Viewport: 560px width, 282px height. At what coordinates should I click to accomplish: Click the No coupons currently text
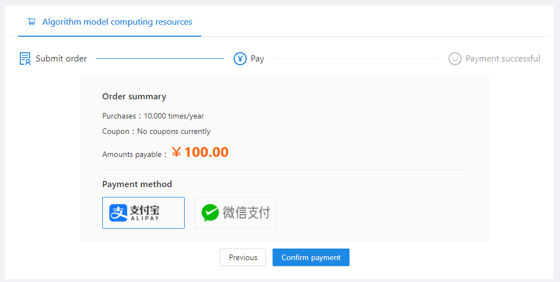[x=174, y=132]
